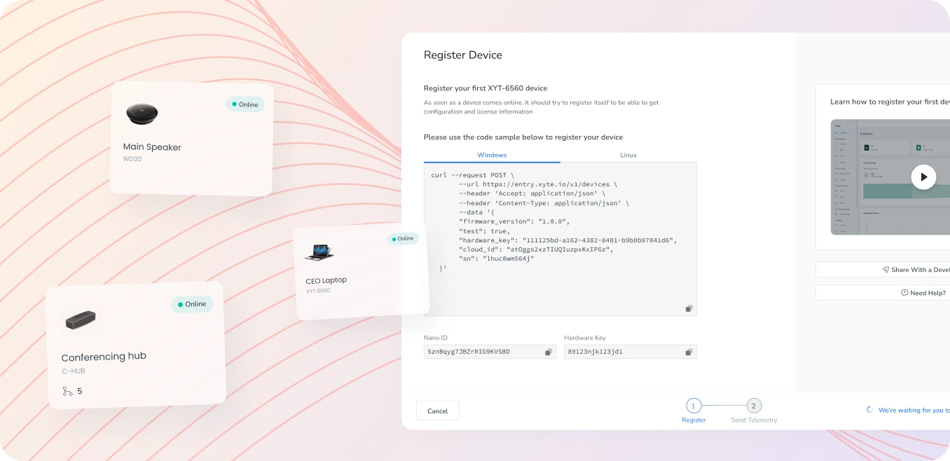Screen dimensions: 950x461
Task: Switch to the Windows code tab
Action: coord(492,155)
